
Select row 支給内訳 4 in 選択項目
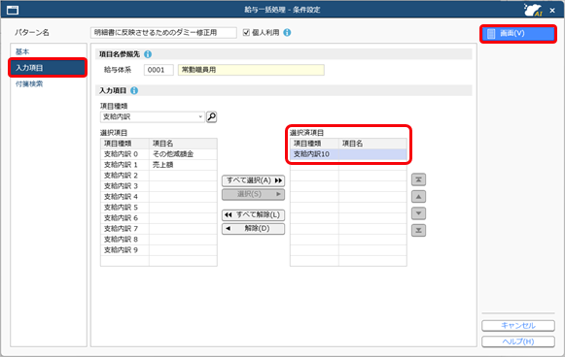tap(159, 197)
